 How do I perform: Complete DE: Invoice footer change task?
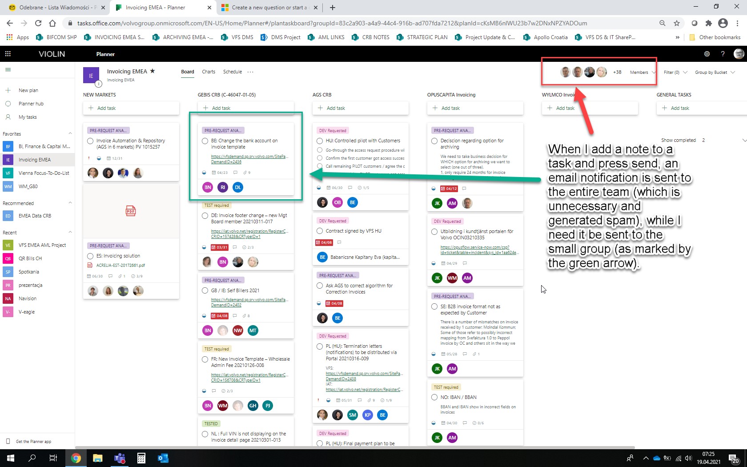(x=205, y=216)
